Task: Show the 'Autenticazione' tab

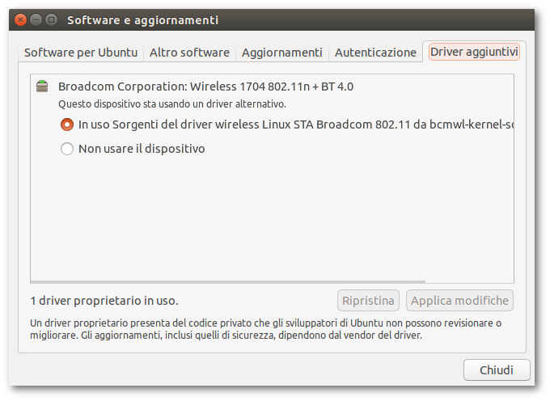Action: click(x=375, y=53)
